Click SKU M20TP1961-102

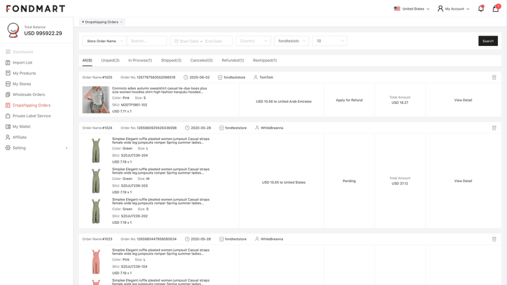click(x=134, y=105)
